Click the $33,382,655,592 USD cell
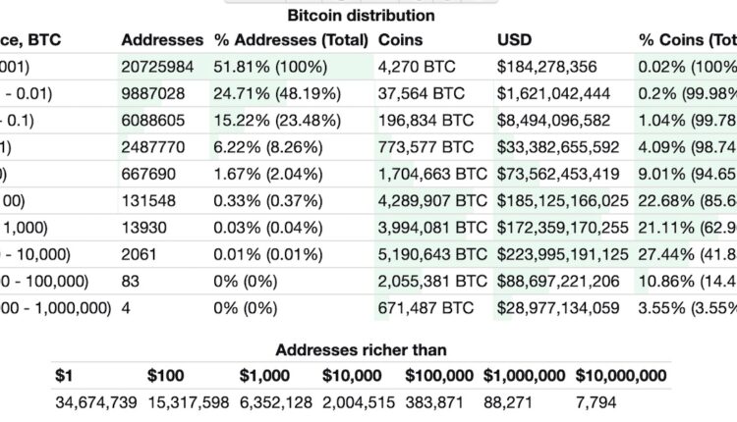737x422 pixels. 559,147
